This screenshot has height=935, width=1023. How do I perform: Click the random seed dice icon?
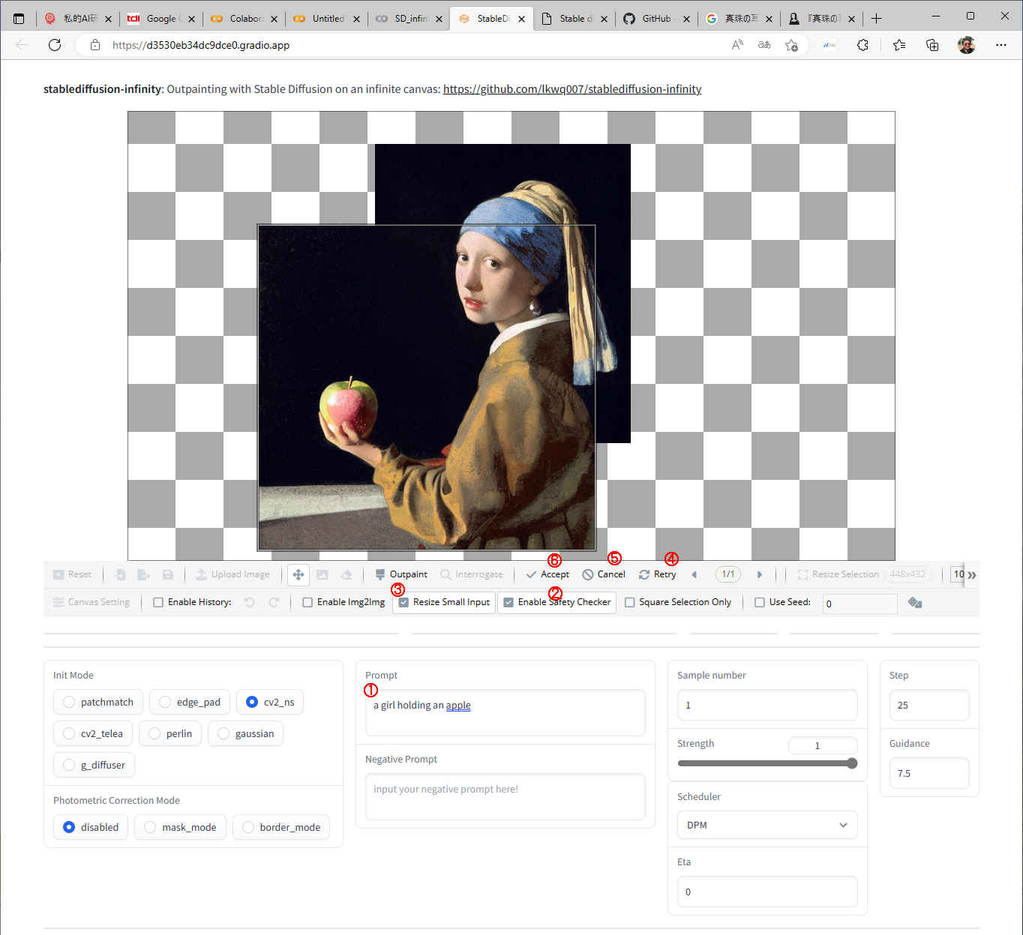point(915,603)
